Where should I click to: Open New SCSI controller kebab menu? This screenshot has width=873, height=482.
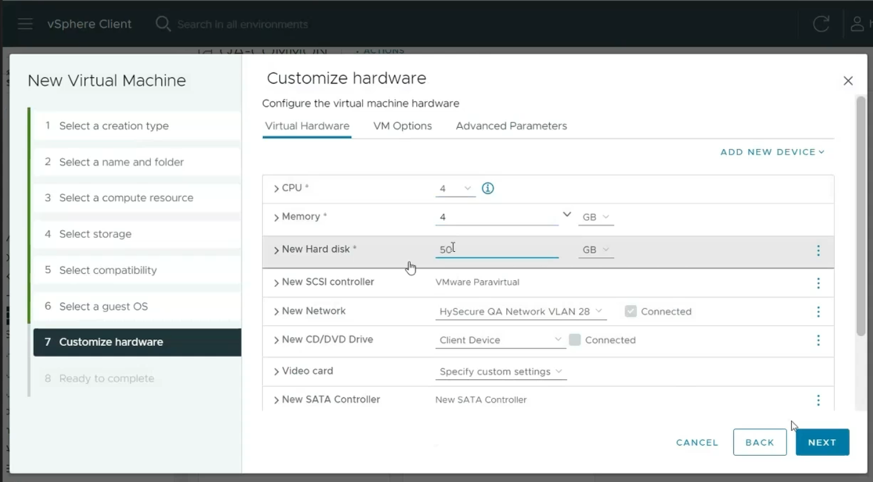pos(818,283)
